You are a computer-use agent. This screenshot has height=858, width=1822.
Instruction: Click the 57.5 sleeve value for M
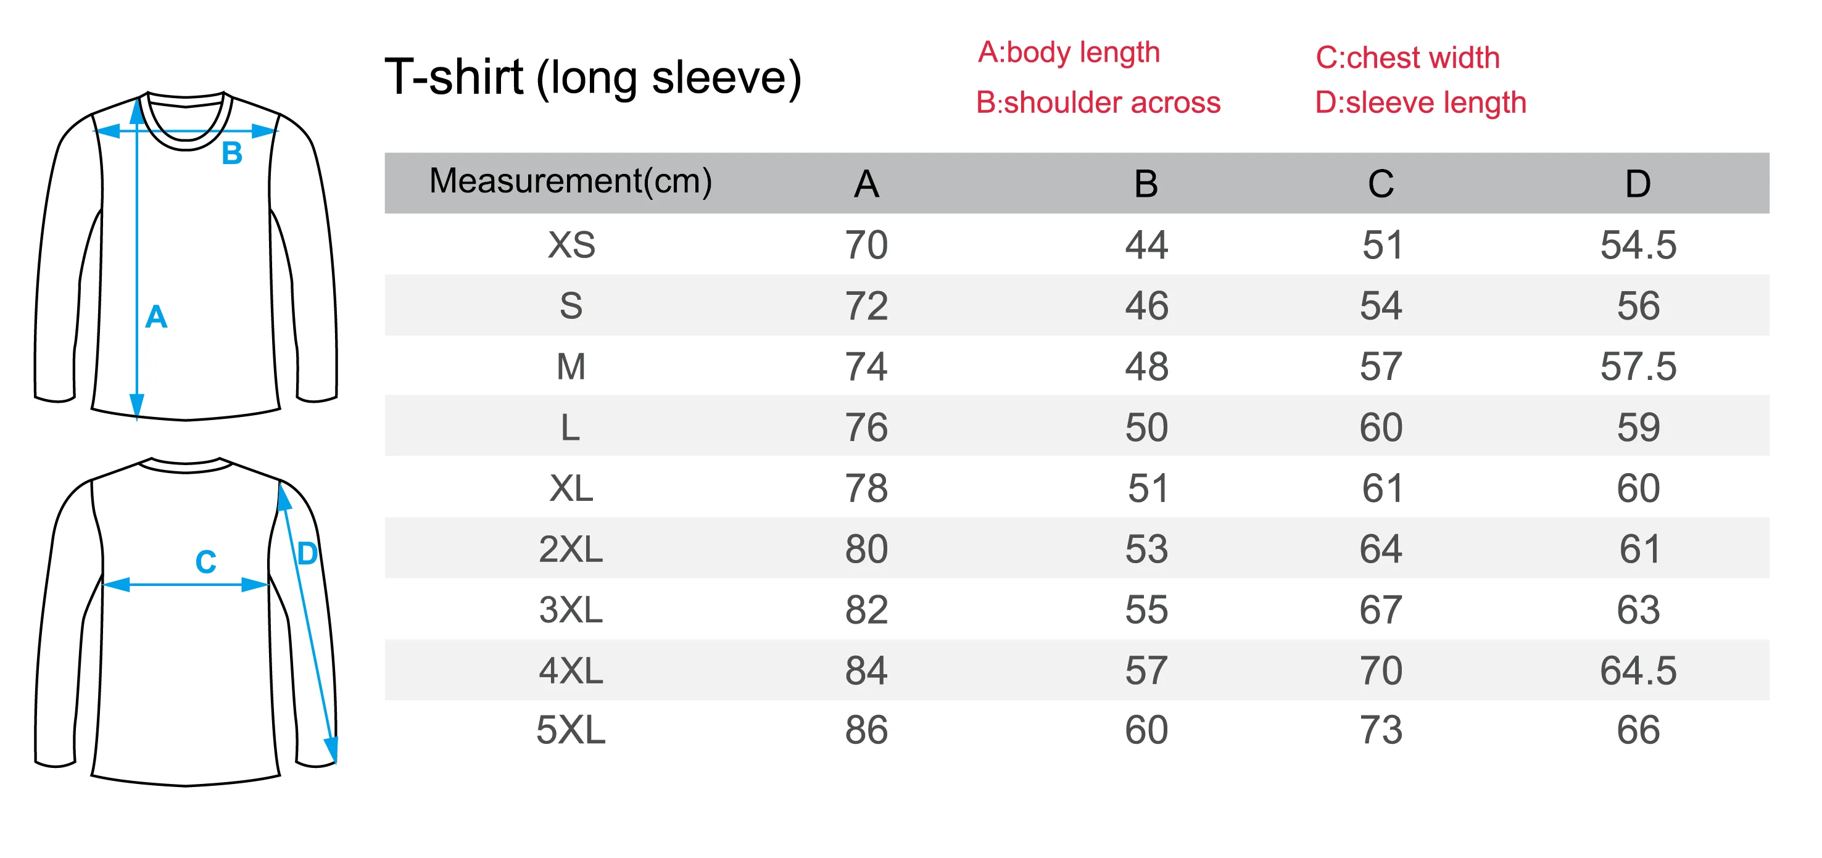pos(1638,367)
